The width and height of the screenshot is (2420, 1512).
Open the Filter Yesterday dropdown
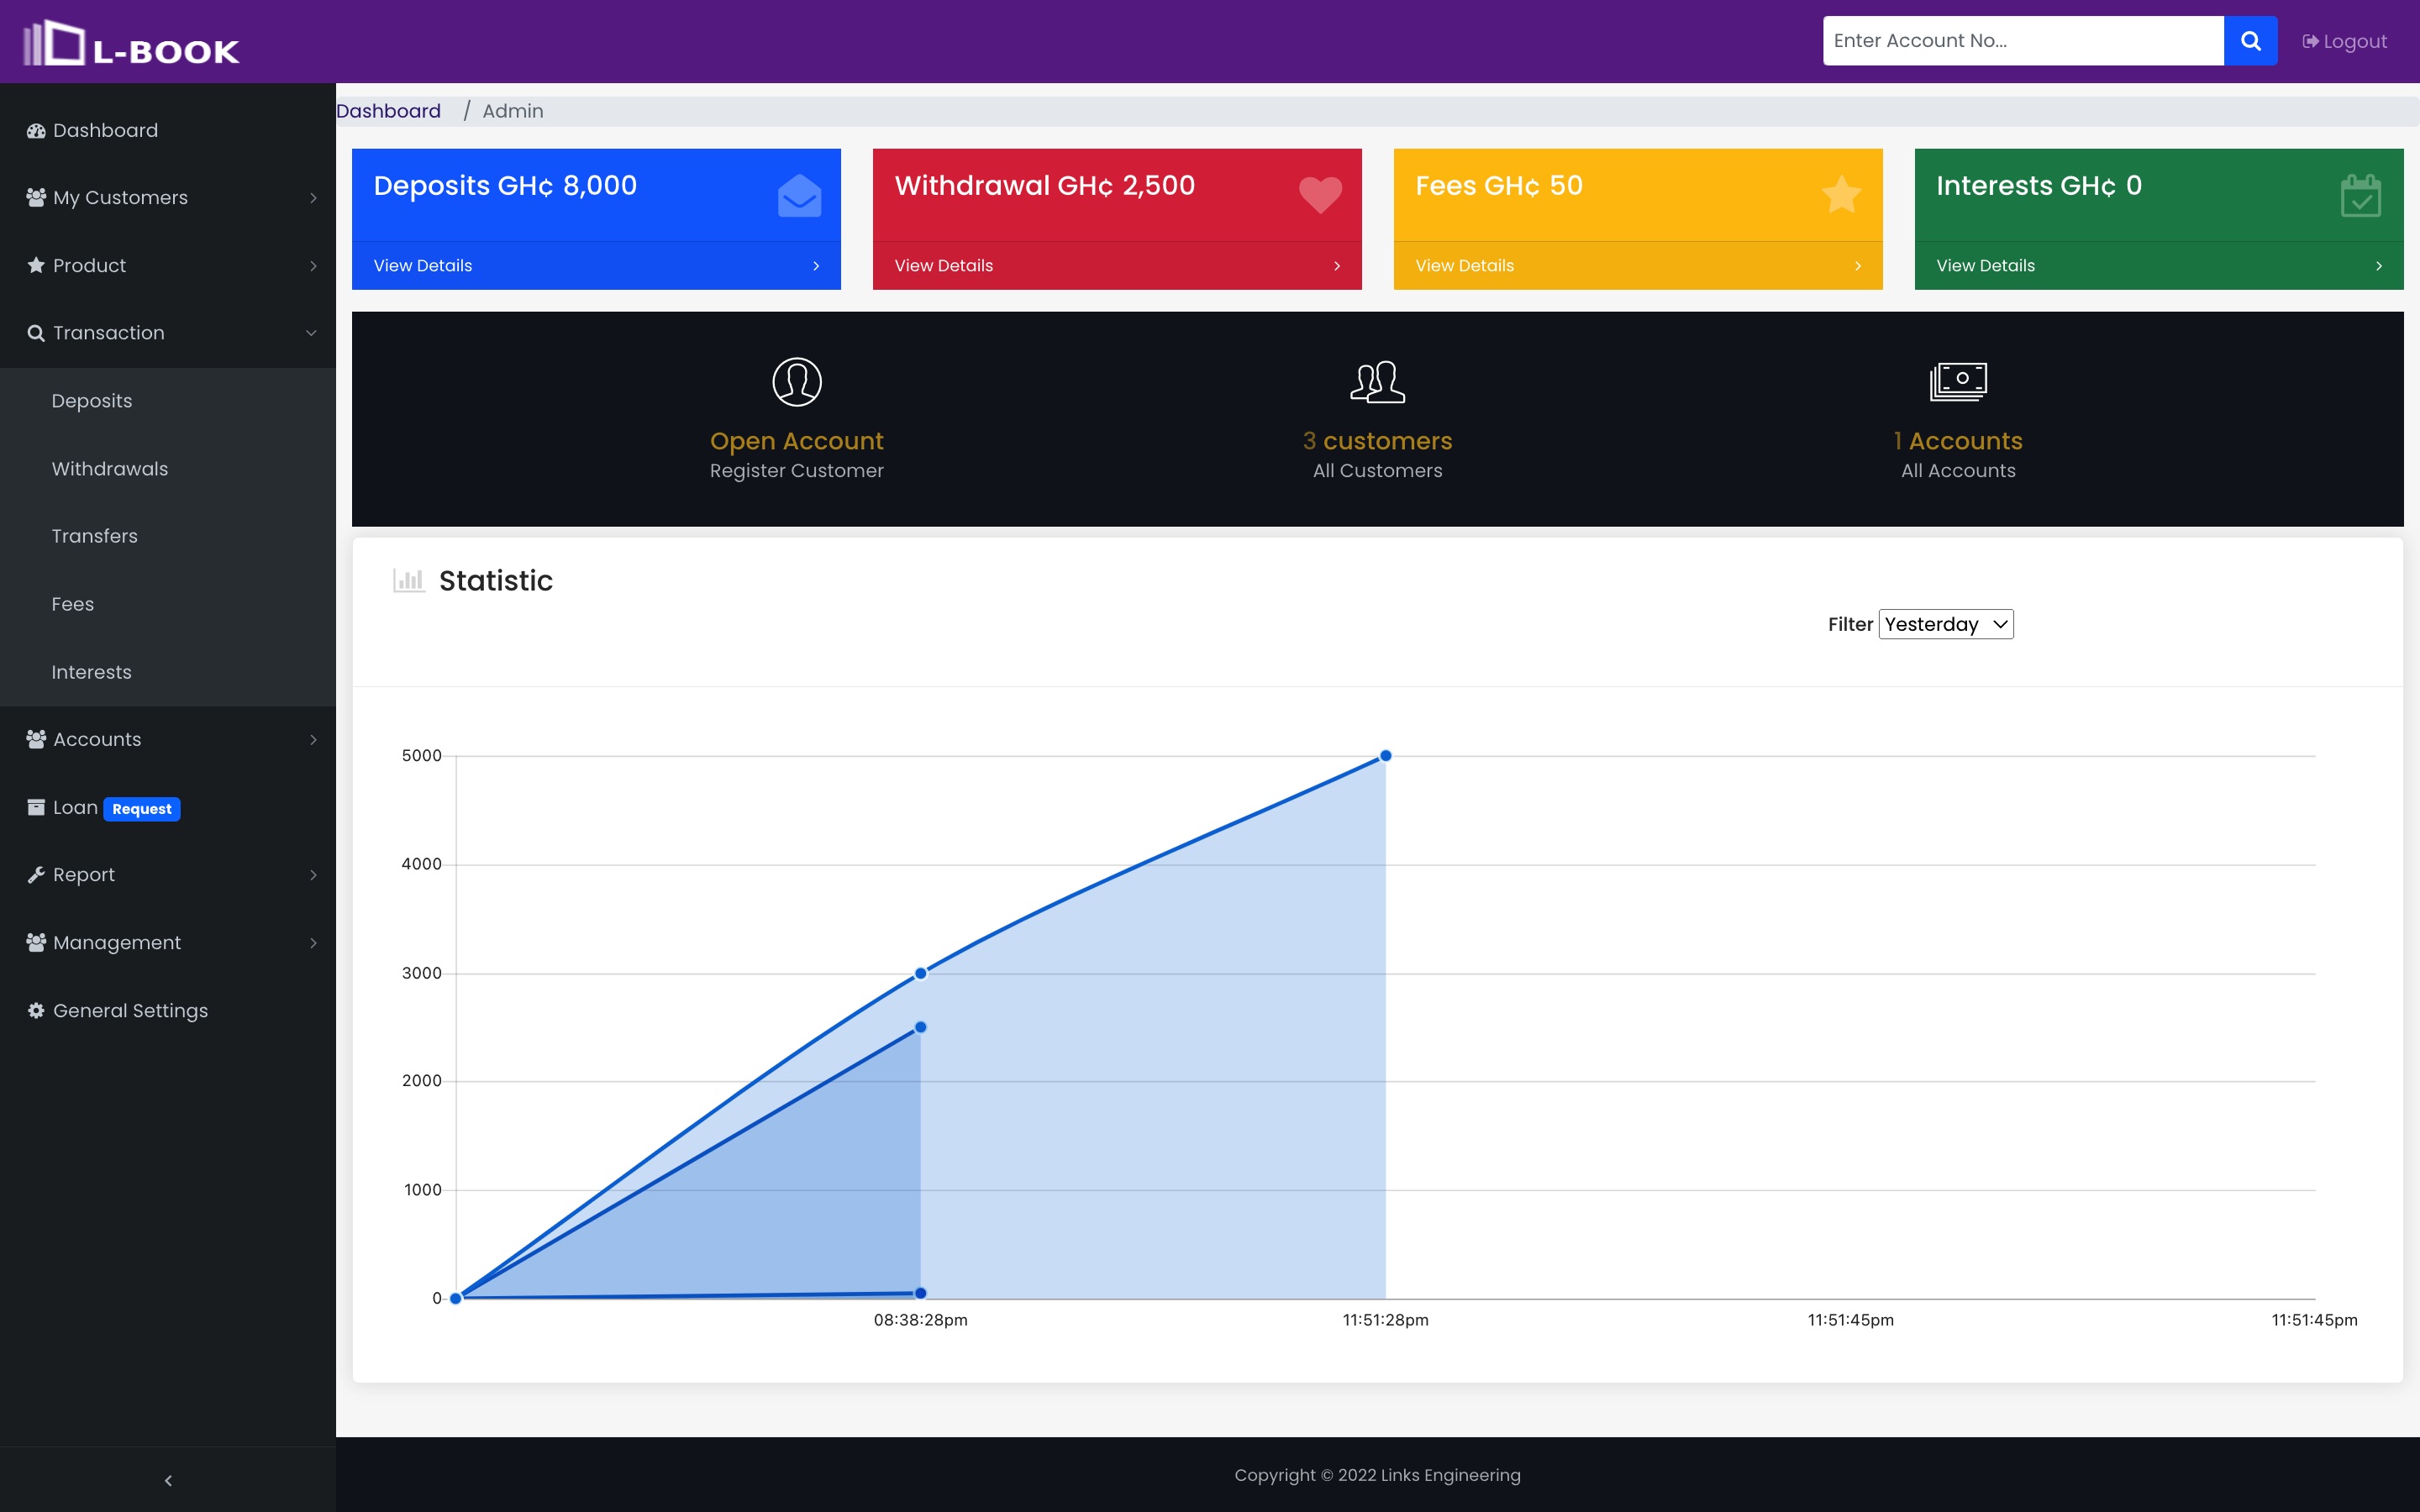point(1945,624)
